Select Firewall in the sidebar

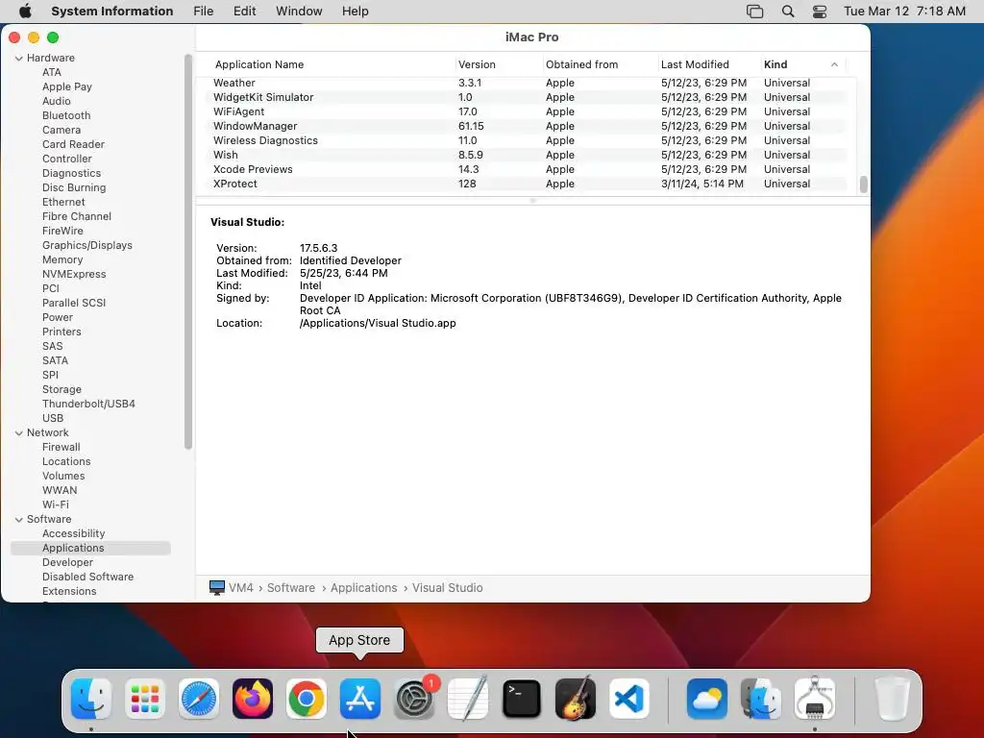coord(61,448)
